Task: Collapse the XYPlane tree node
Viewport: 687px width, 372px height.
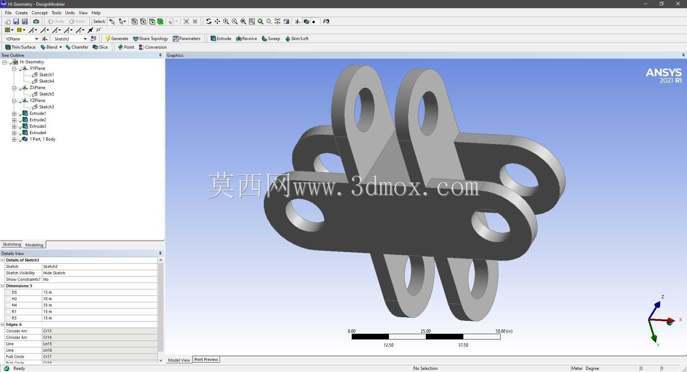Action: pos(14,69)
